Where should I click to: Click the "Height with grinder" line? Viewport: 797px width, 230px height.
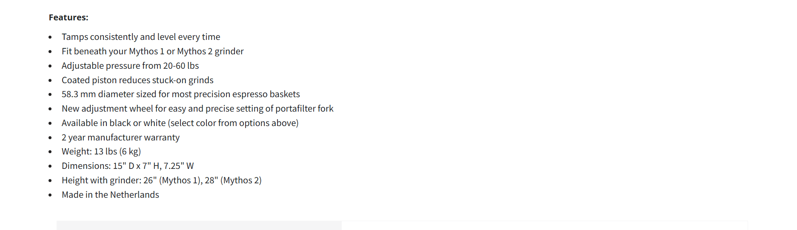pos(161,180)
